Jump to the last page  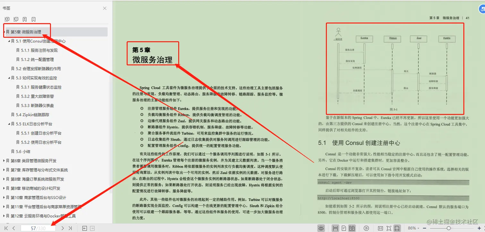click(70, 228)
